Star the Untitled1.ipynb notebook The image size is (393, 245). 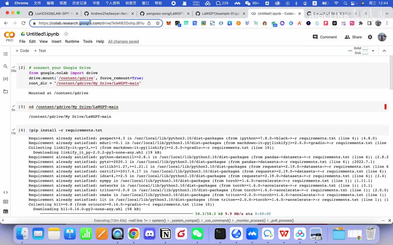tap(66, 34)
